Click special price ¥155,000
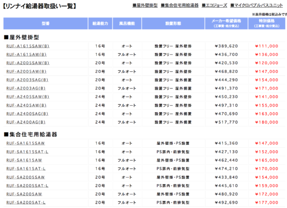 pyautogui.click(x=267, y=105)
